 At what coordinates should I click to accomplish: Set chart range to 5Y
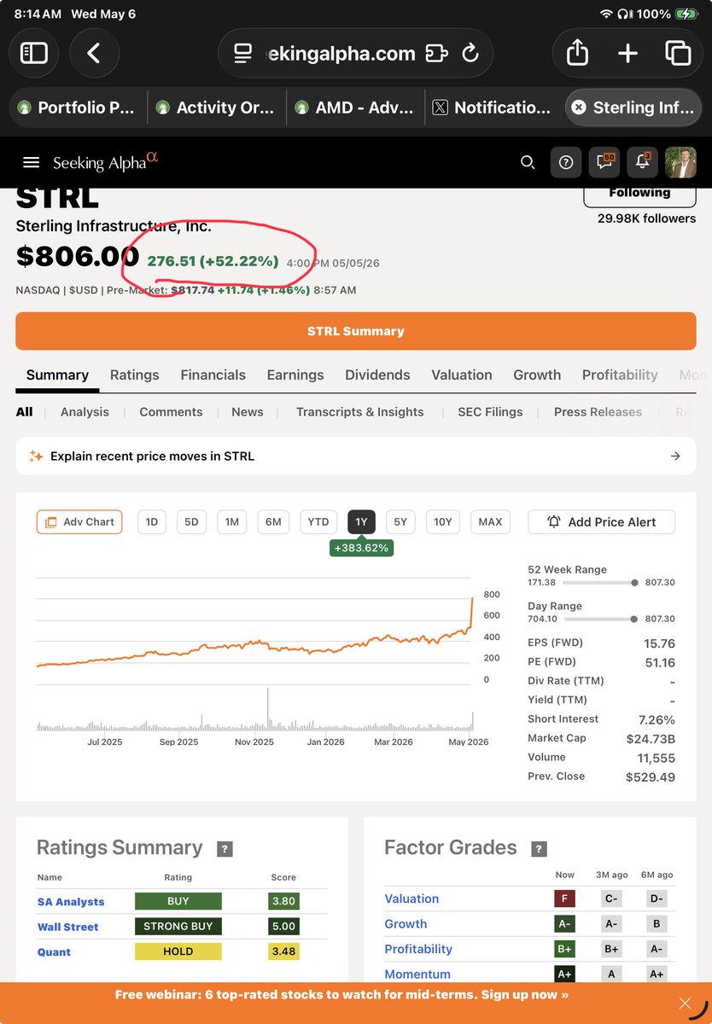click(x=401, y=522)
